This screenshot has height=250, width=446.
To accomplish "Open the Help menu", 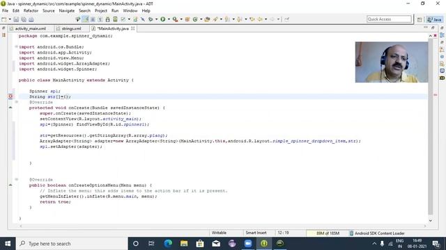I will 146,11.
